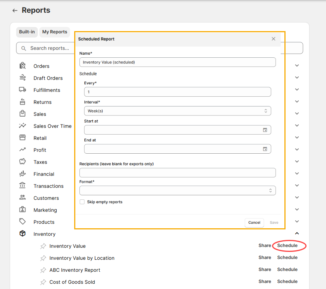
Task: Pin the Cost of Goods Sold report
Action: click(x=43, y=282)
